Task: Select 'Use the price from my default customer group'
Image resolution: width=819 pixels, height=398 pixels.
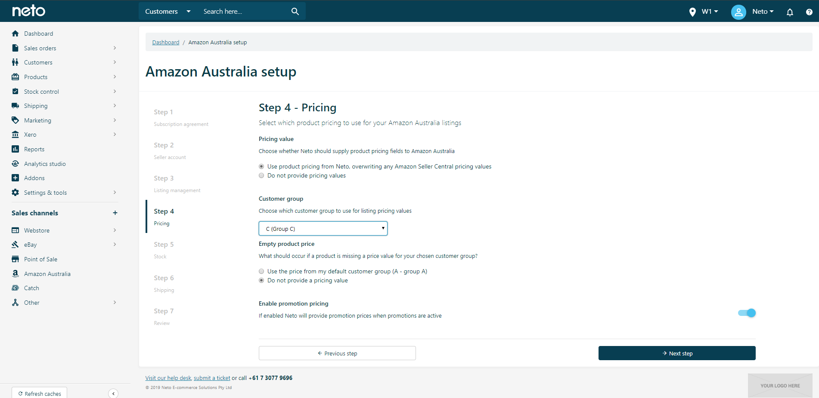Action: (261, 271)
